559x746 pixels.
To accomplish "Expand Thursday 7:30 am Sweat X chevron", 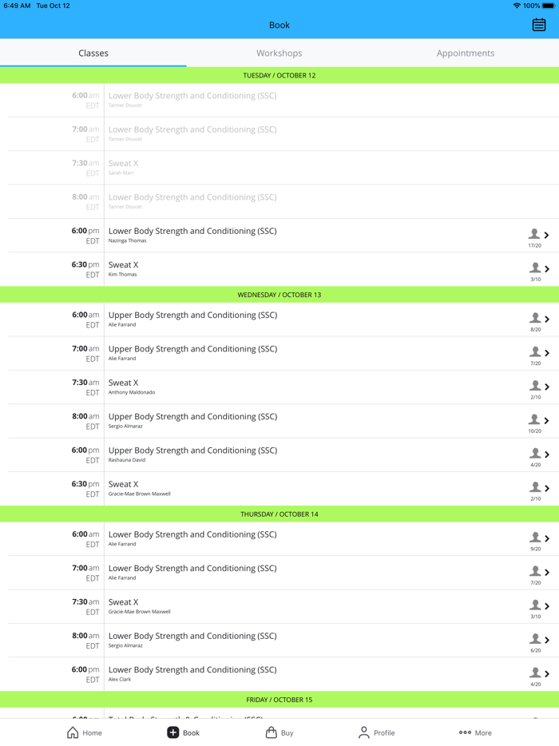I will (x=547, y=607).
